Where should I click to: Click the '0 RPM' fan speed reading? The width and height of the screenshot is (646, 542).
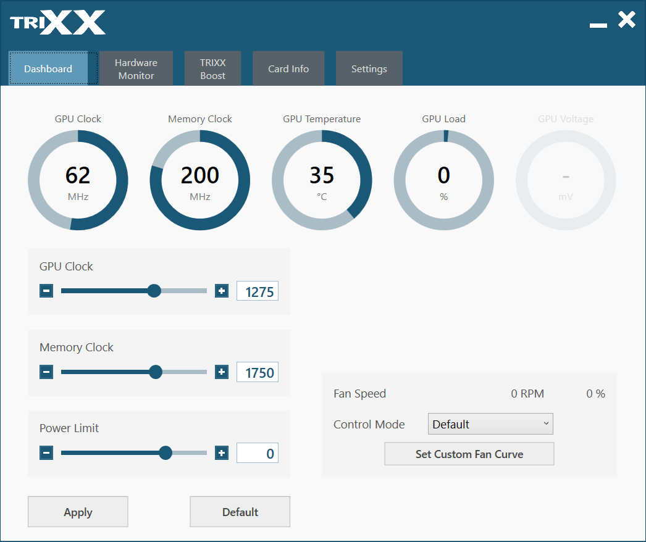527,394
